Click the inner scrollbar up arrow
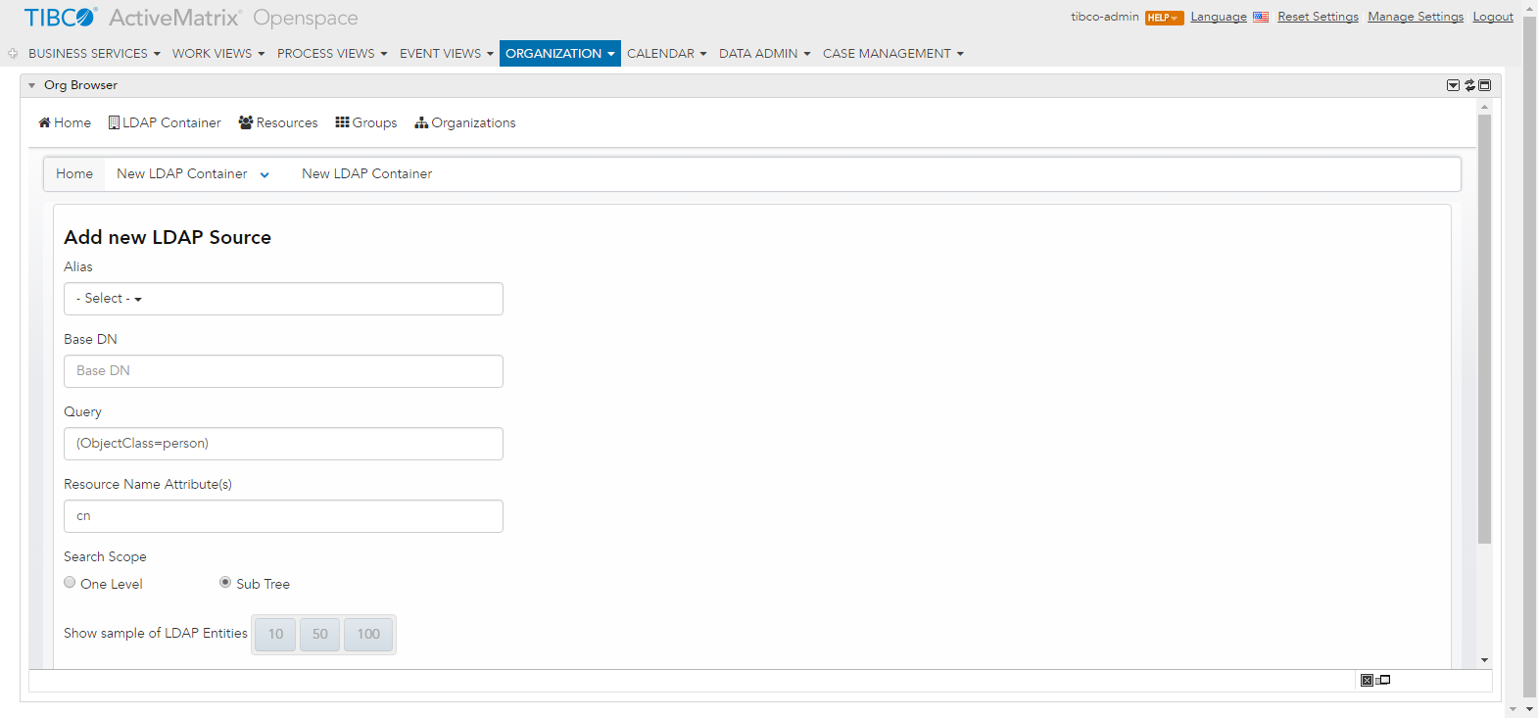The width and height of the screenshot is (1538, 718). coord(1484,106)
